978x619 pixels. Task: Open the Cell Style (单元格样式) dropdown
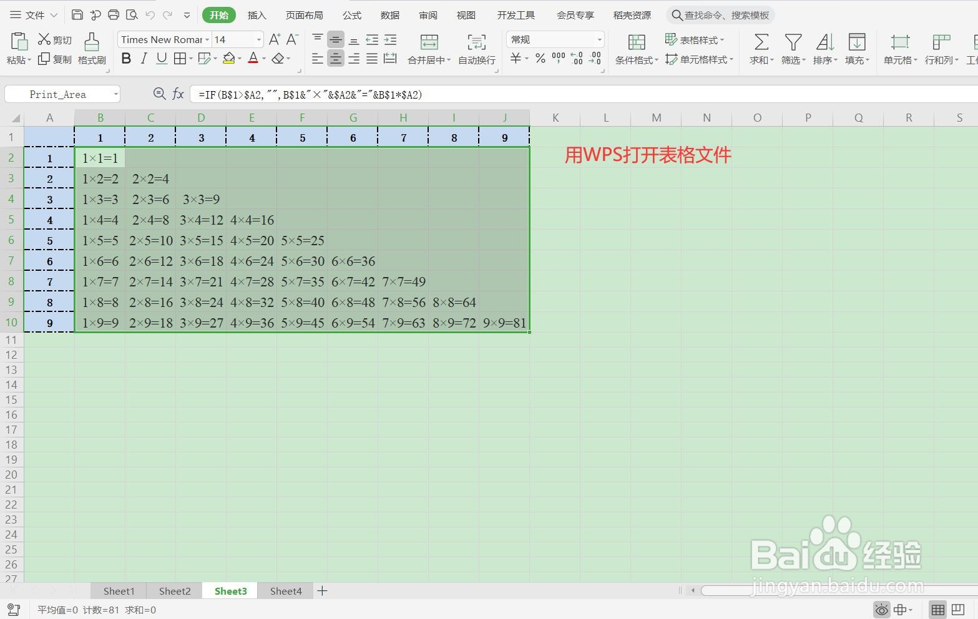[x=699, y=59]
